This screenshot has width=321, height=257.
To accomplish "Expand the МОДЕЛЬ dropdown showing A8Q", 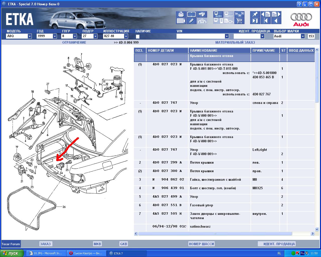I will pos(30,36).
